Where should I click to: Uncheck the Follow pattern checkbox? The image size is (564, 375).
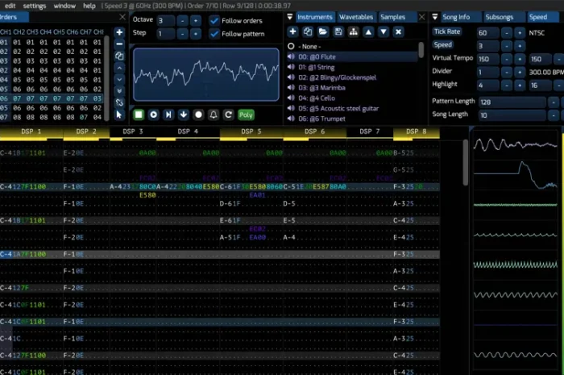214,34
